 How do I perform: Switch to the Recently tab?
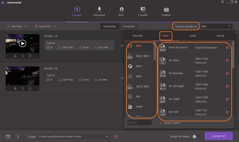click(x=138, y=36)
